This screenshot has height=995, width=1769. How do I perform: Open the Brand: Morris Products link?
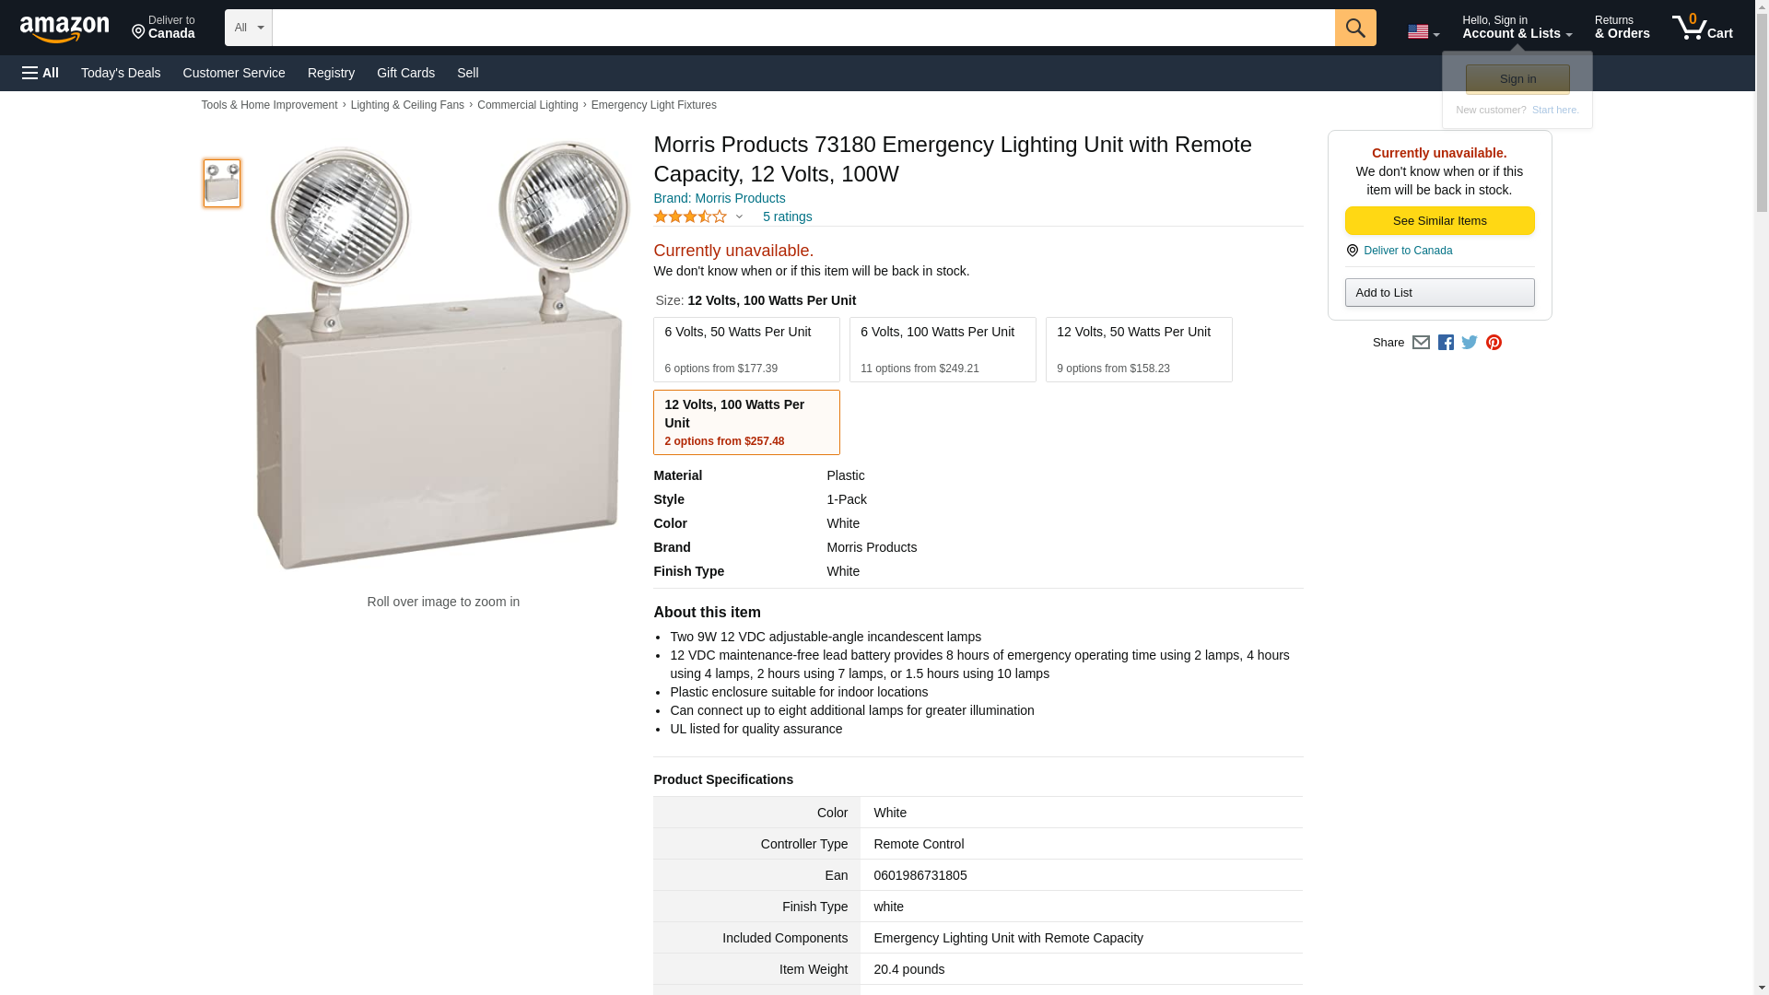click(719, 198)
